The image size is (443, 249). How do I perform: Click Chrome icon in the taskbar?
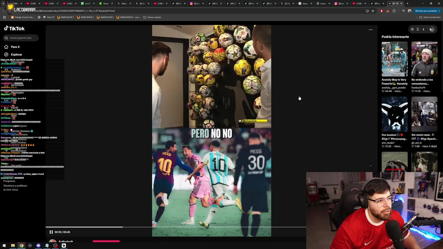pyautogui.click(x=21, y=246)
